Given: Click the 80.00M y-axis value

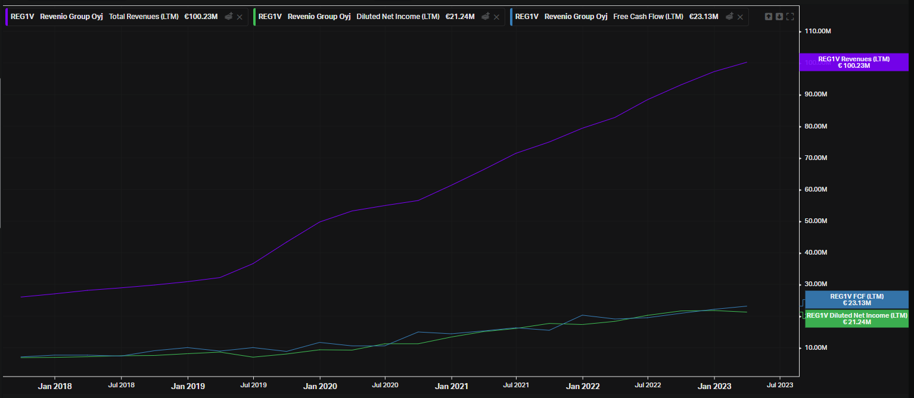Looking at the screenshot, I should (x=816, y=126).
